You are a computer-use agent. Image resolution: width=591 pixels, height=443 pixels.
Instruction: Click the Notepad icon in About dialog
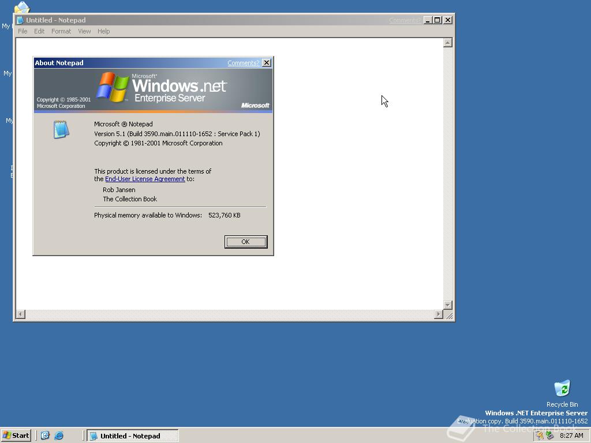61,130
